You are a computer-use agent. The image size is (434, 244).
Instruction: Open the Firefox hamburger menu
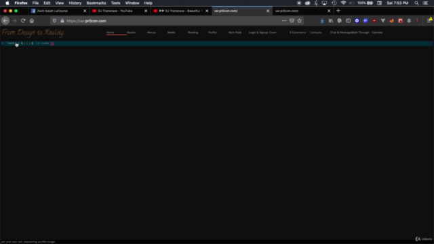point(429,21)
